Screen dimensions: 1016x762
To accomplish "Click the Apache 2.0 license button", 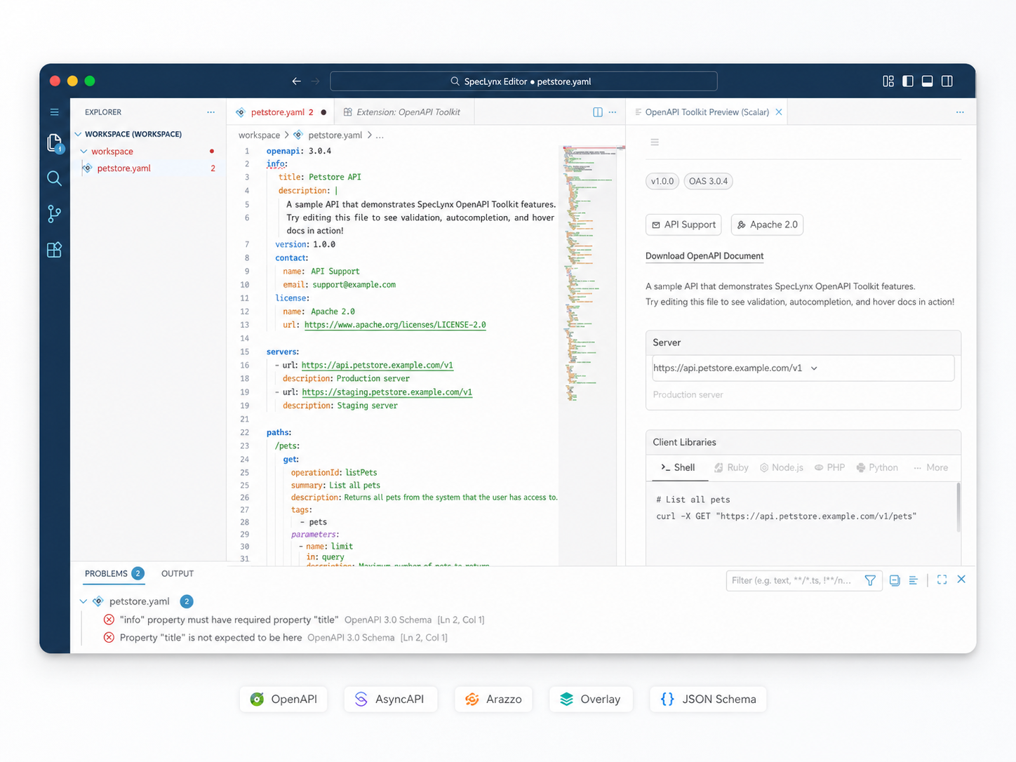I will (767, 225).
